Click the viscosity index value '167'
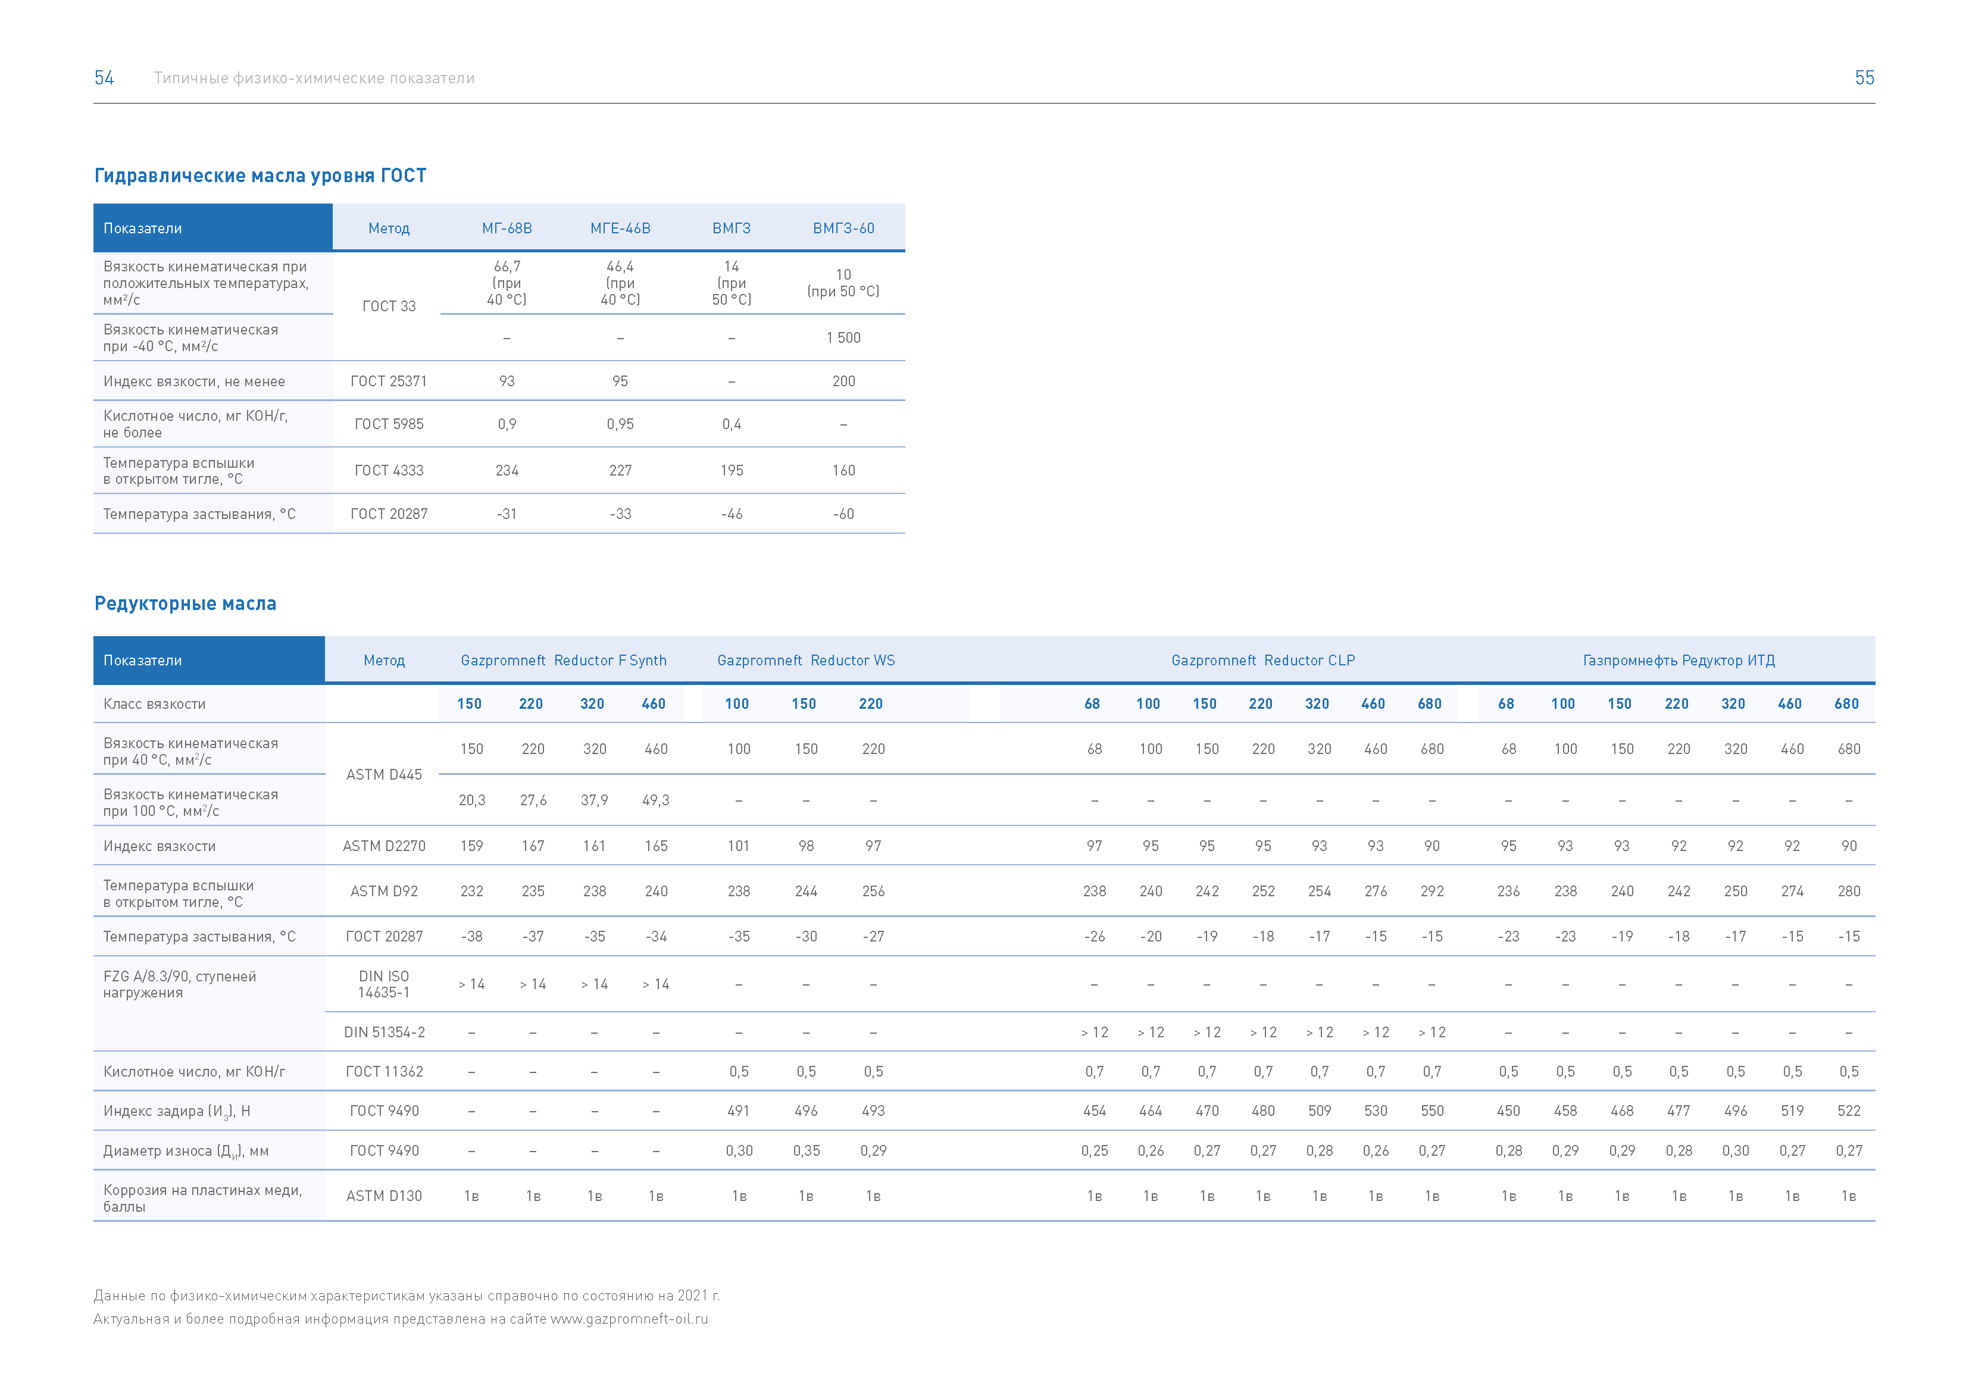The width and height of the screenshot is (1969, 1392). 533,846
